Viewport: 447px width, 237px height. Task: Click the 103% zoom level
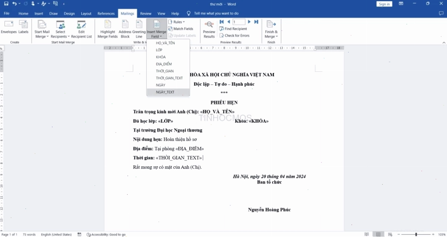click(x=442, y=234)
